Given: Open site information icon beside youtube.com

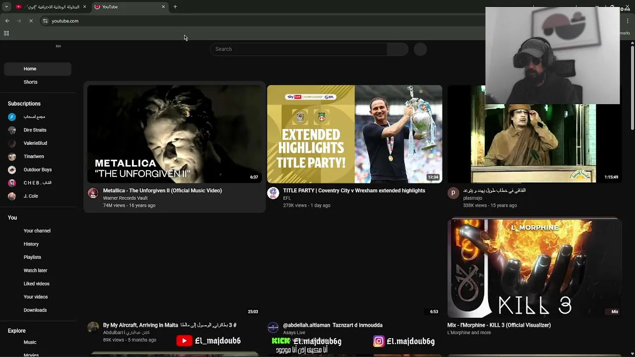Looking at the screenshot, I should point(45,21).
